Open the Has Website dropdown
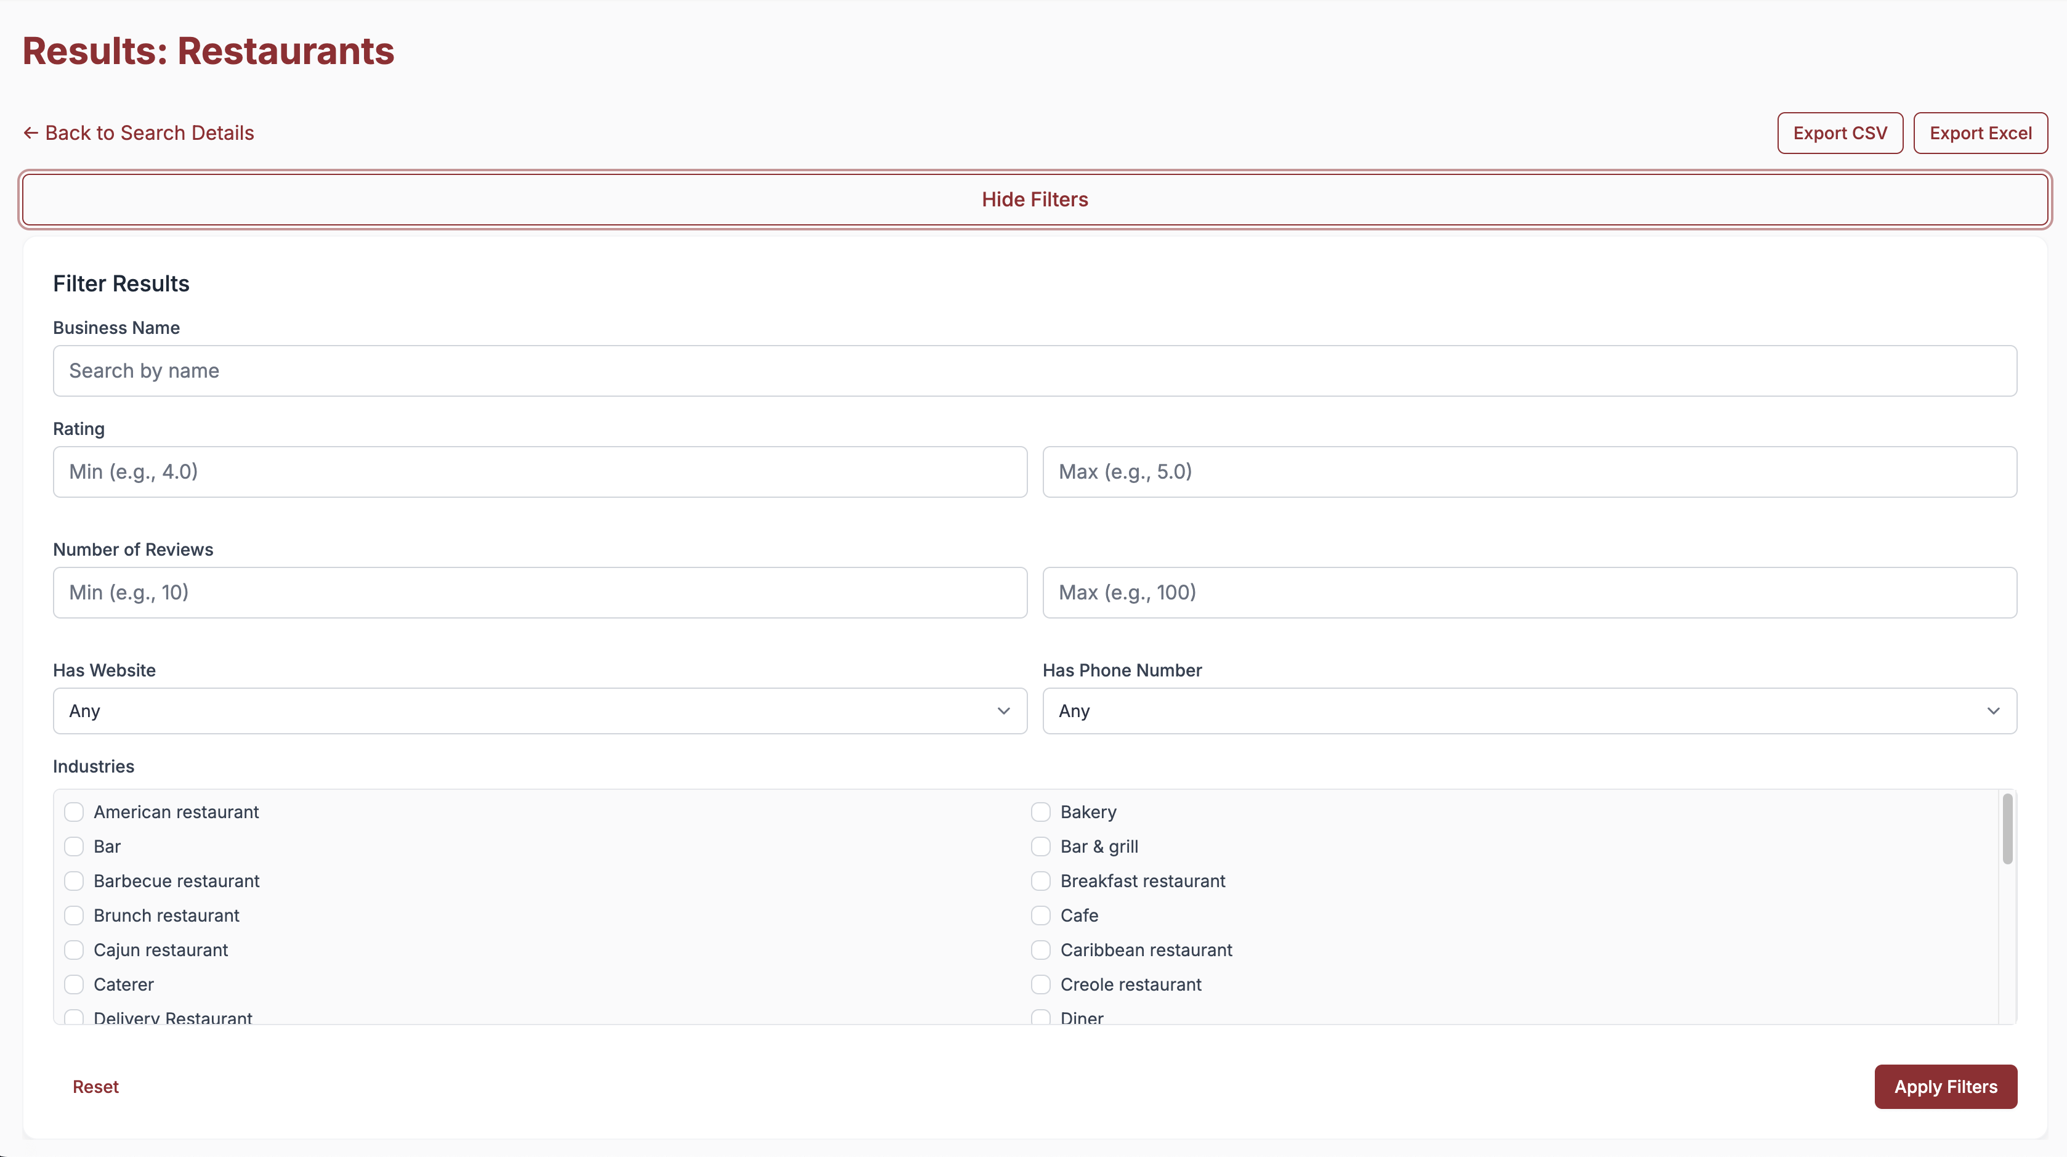This screenshot has height=1157, width=2067. (x=539, y=711)
